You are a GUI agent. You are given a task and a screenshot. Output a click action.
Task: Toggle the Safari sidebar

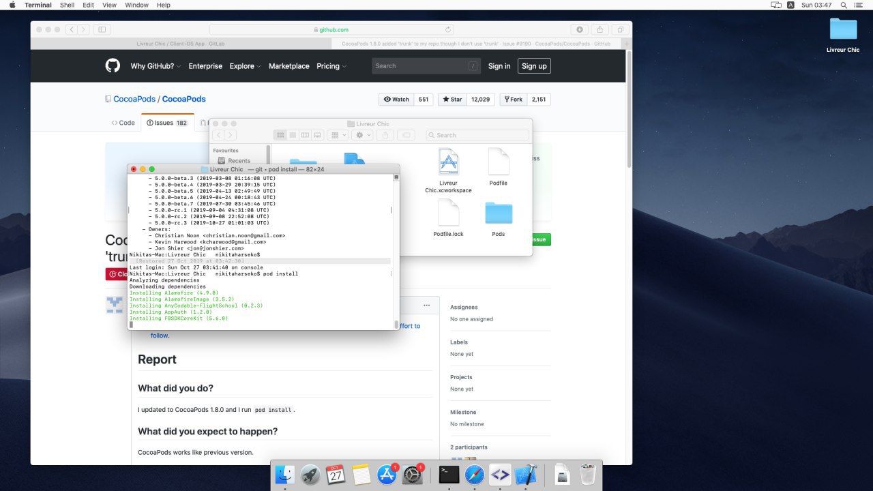tap(102, 29)
